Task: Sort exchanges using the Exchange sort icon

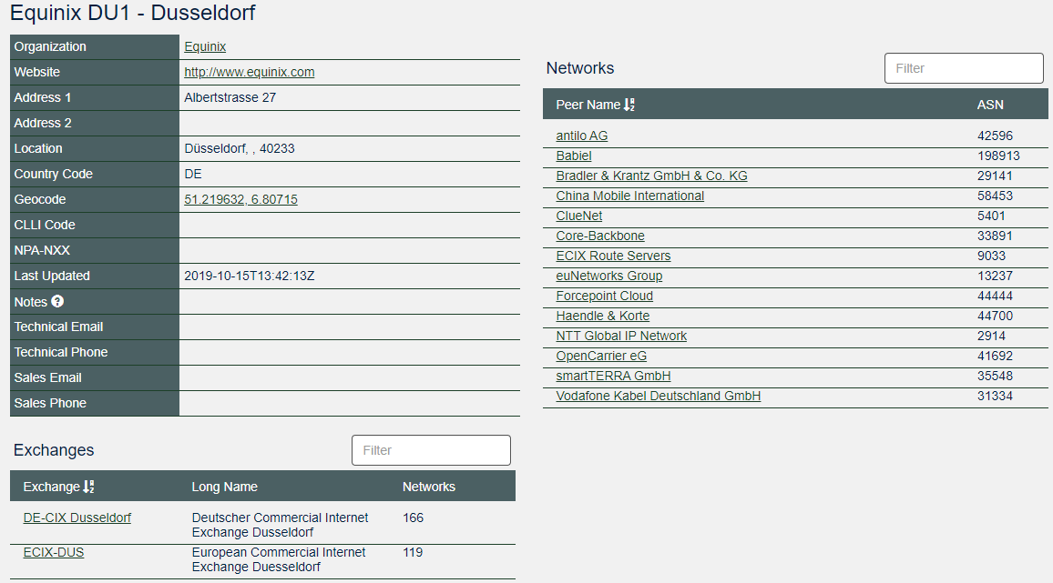Action: point(88,488)
